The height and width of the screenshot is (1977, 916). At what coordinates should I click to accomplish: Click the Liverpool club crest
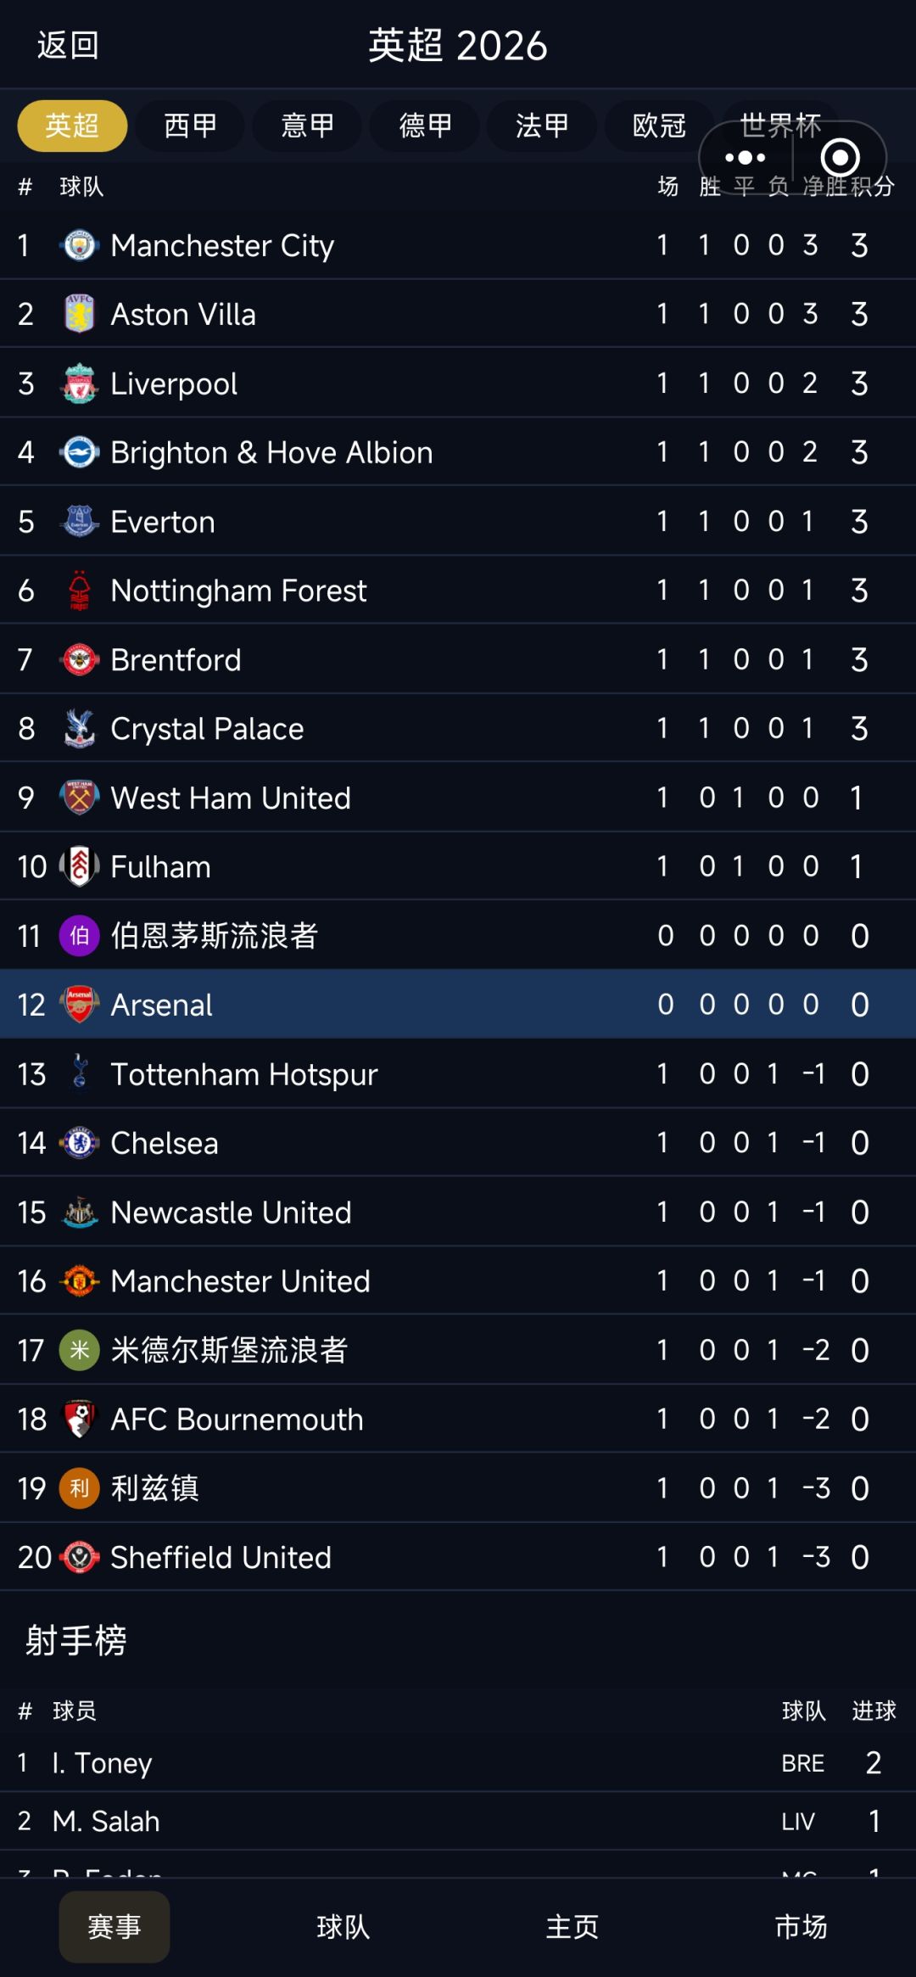coord(80,384)
